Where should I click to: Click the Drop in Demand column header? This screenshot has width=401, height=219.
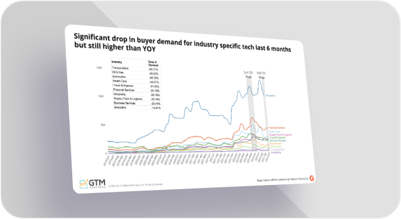coord(154,63)
